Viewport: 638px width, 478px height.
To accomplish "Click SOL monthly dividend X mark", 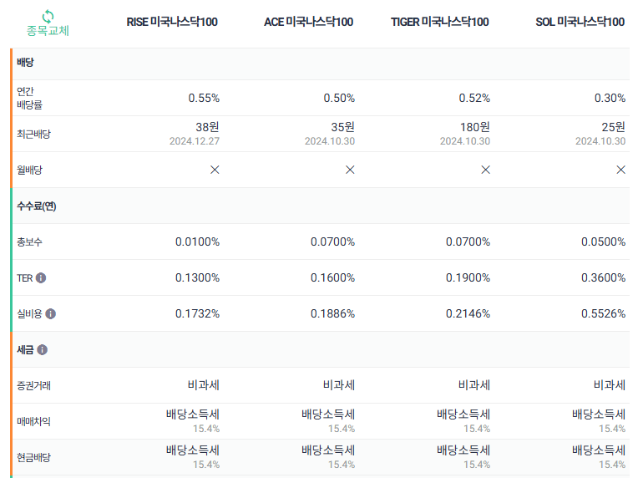I will 621,170.
